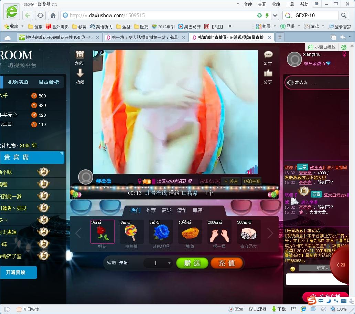
Task: Select the 蓝色妖姬 blue rose gift
Action: tap(161, 231)
